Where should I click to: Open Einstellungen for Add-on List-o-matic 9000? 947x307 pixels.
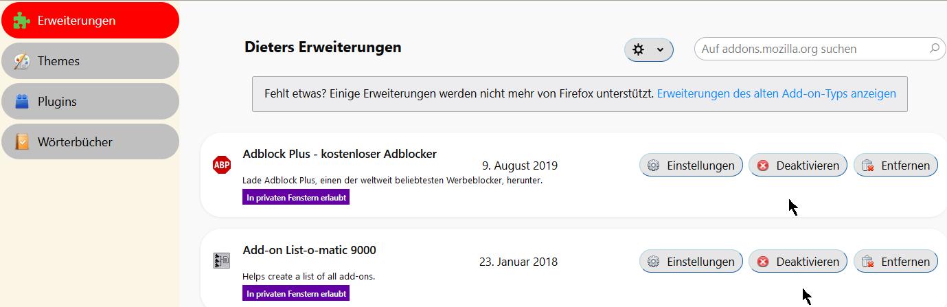click(691, 262)
